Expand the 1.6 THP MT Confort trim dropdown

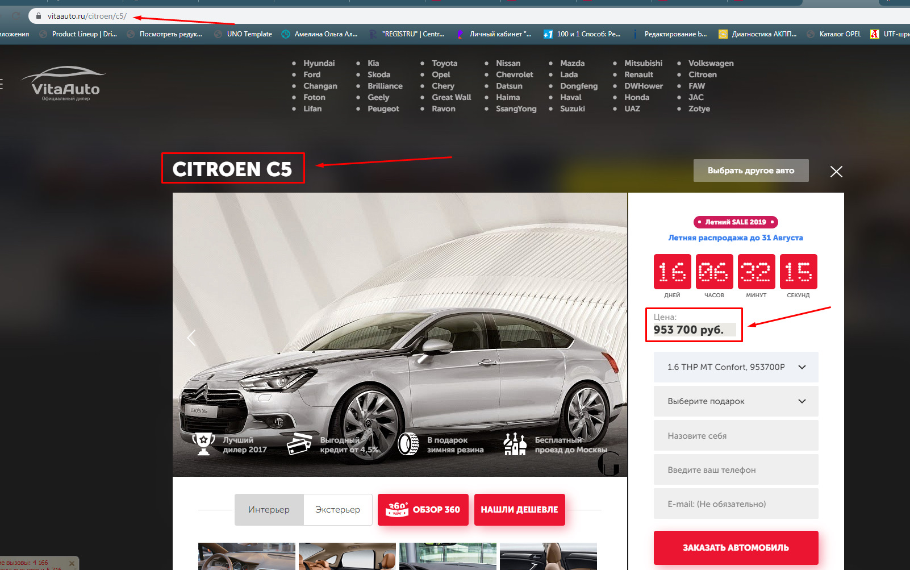click(736, 367)
